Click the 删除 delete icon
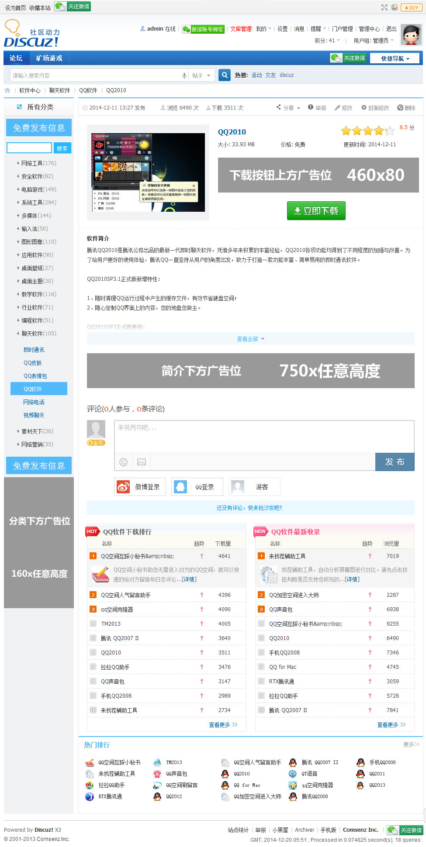This screenshot has width=426, height=847. click(400, 107)
